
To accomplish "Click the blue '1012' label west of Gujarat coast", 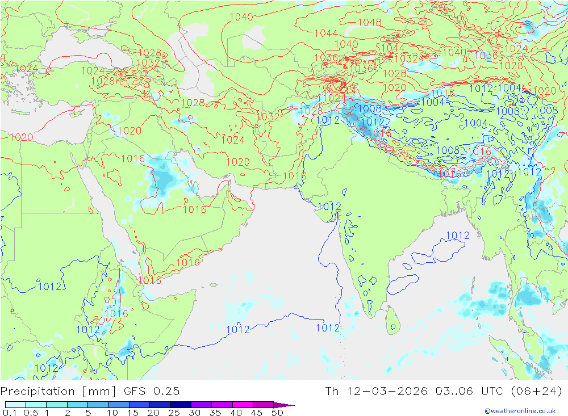I will [x=329, y=207].
